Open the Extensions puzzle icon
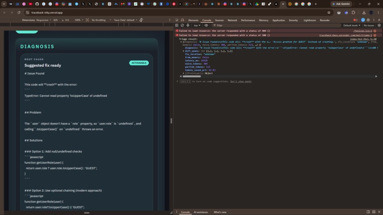Viewport: 383px width, 215px height. point(353,12)
